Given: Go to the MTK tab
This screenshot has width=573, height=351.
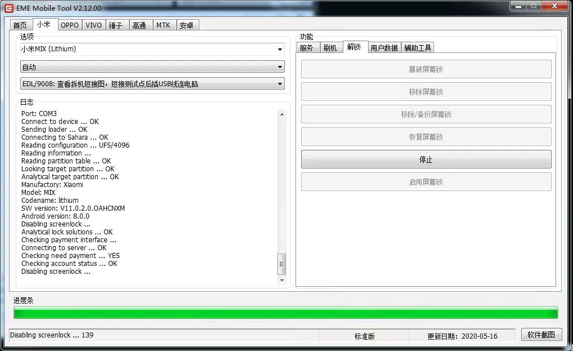Looking at the screenshot, I should coord(163,25).
